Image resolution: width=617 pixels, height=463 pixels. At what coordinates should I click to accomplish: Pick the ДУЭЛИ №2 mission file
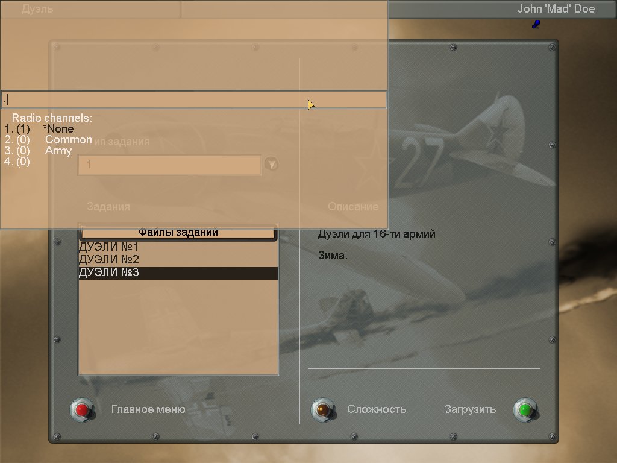pos(108,260)
